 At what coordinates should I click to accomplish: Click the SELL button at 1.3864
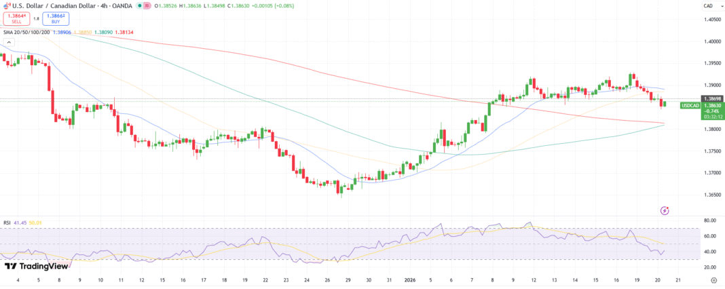coord(16,19)
